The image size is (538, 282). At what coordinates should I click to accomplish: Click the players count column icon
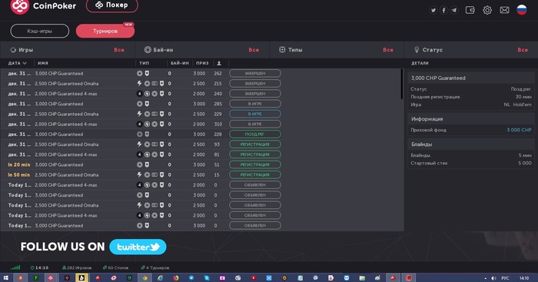pyautogui.click(x=219, y=63)
